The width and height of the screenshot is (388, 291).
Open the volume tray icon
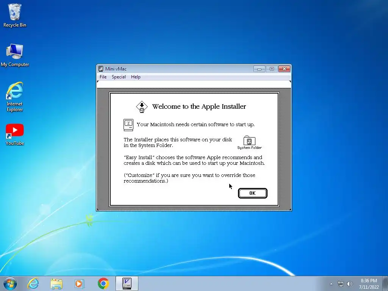[x=349, y=284]
